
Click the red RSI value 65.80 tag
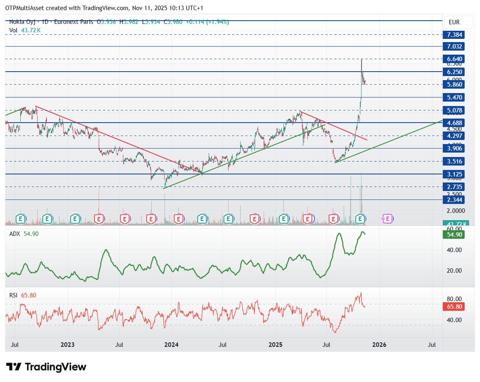(x=455, y=307)
